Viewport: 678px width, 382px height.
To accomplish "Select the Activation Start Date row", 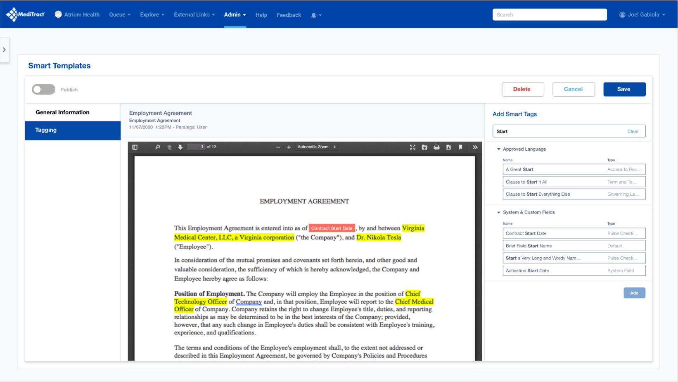I will 574,270.
